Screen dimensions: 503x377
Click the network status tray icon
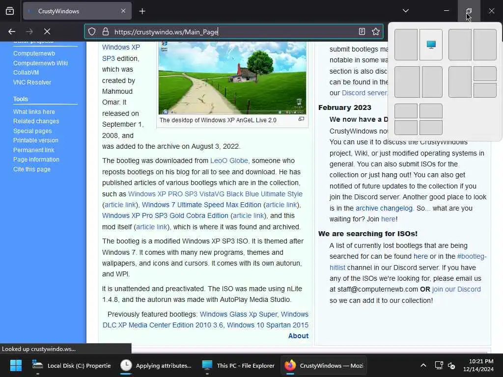(x=439, y=365)
